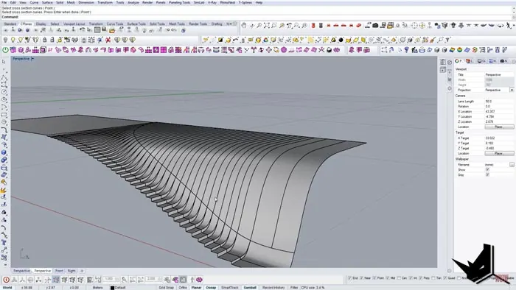Viewport: 516px width, 290px height.
Task: Open the World coordinate system toggle
Action: [7, 288]
